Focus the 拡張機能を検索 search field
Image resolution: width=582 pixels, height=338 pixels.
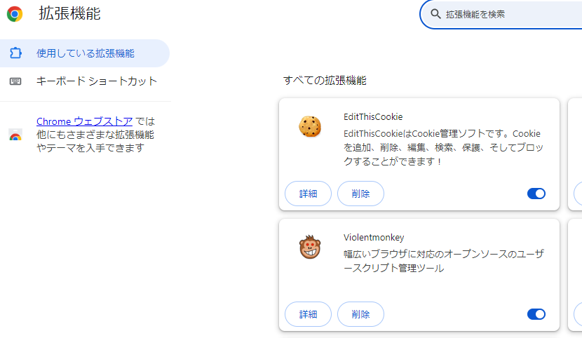(512, 14)
